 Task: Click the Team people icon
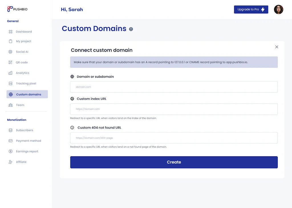click(11, 105)
